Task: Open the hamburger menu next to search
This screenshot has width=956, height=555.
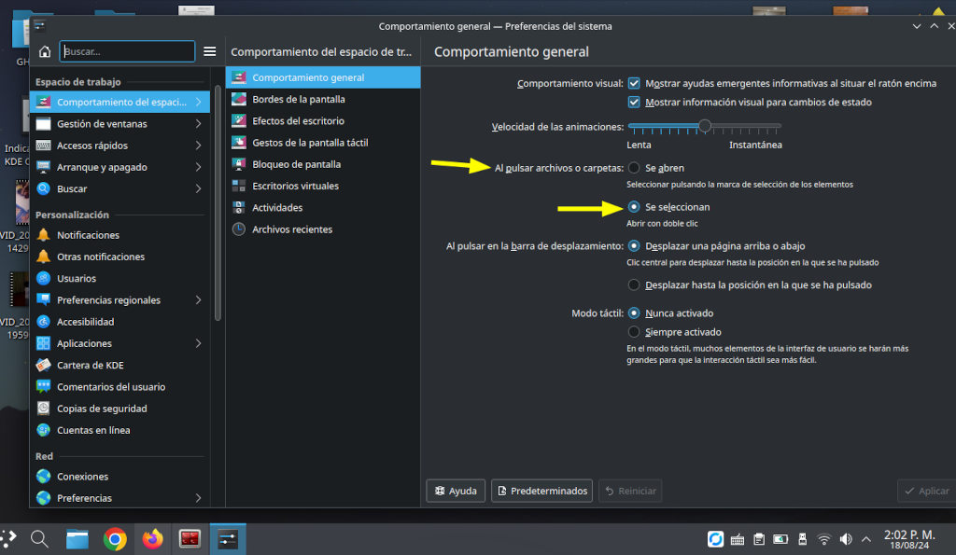Action: click(x=210, y=52)
